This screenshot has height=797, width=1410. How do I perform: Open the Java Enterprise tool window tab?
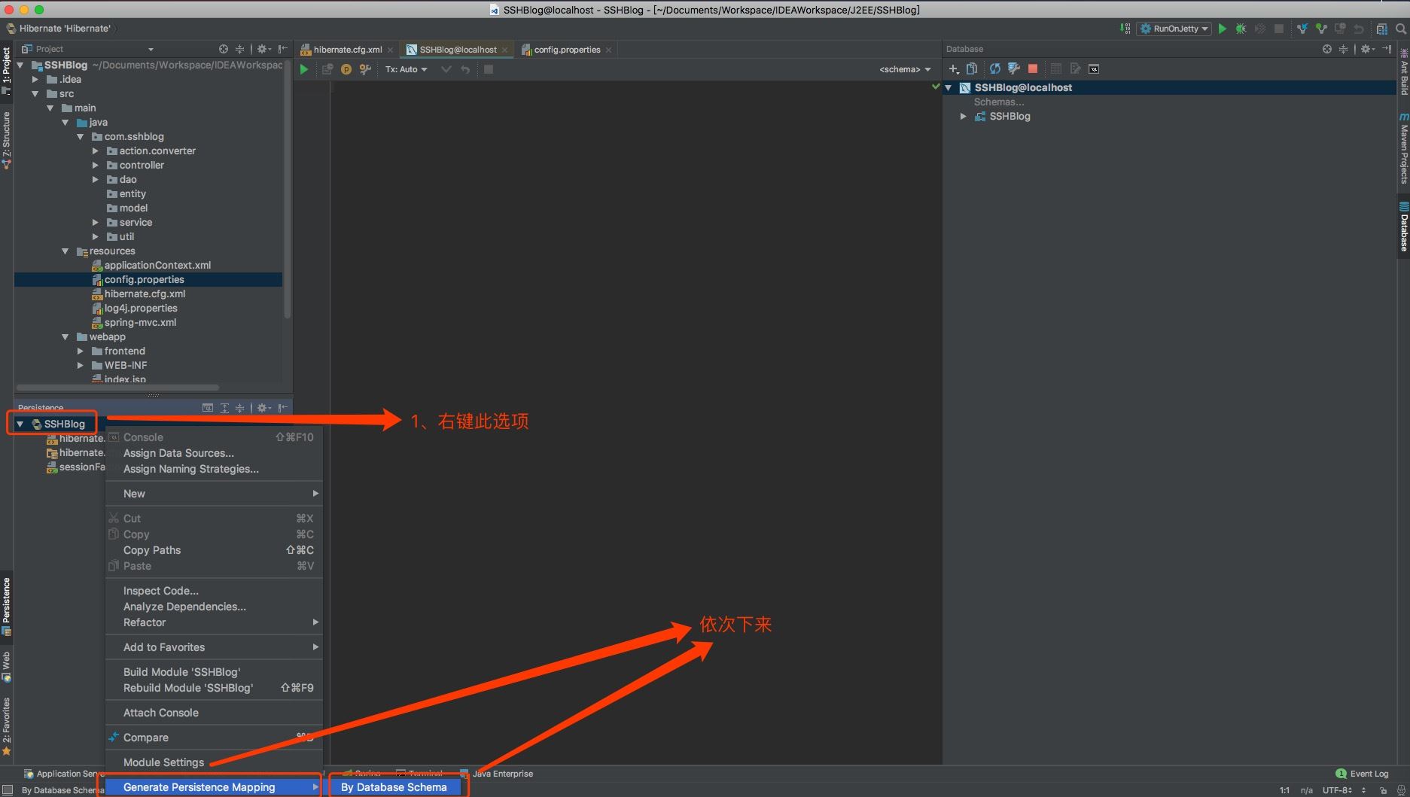(497, 774)
